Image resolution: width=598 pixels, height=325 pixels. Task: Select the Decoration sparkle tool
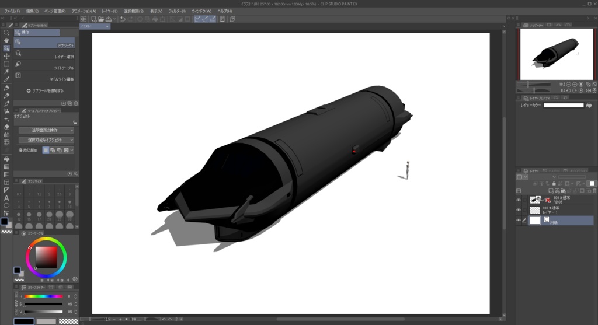click(x=6, y=119)
